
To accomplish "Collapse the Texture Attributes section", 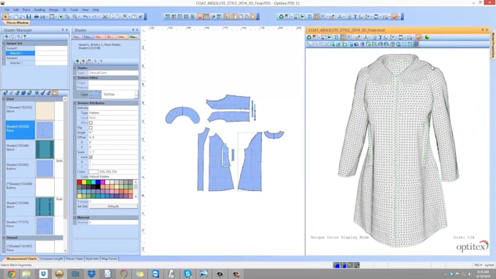I will point(75,103).
